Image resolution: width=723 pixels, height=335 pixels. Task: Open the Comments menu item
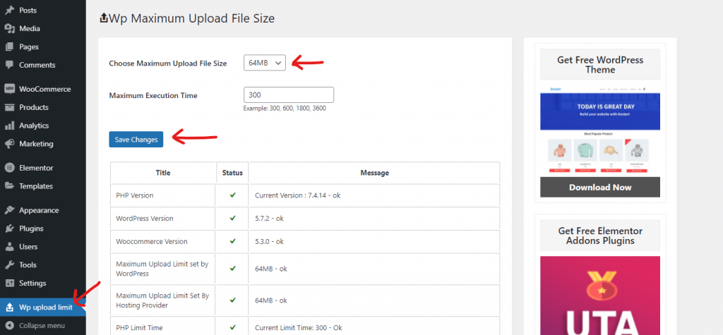43,65
